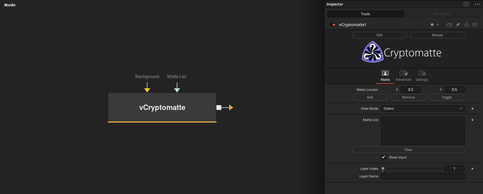Click the Toggle matte button
The width and height of the screenshot is (483, 194).
[447, 97]
